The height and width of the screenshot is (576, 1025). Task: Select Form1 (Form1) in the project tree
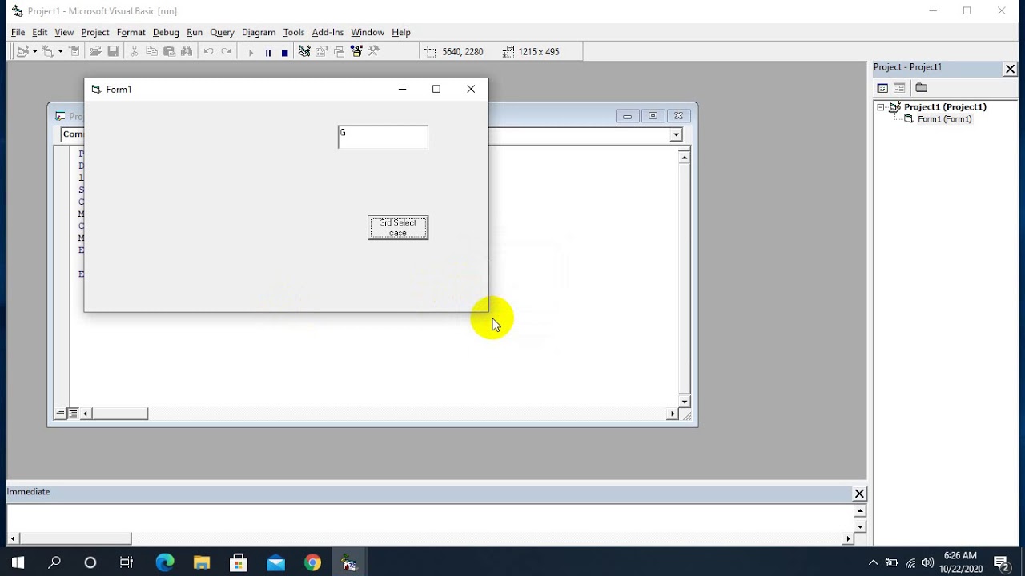(944, 119)
